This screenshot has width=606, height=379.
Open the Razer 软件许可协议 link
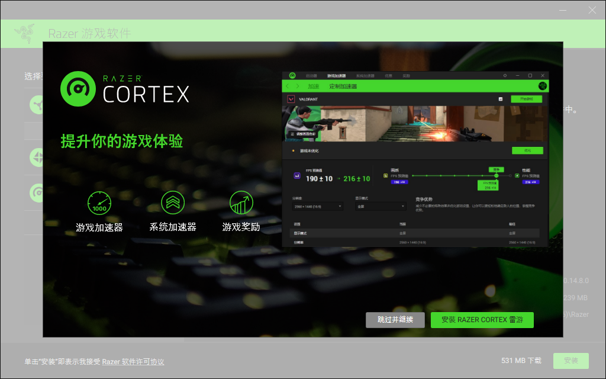tap(133, 362)
